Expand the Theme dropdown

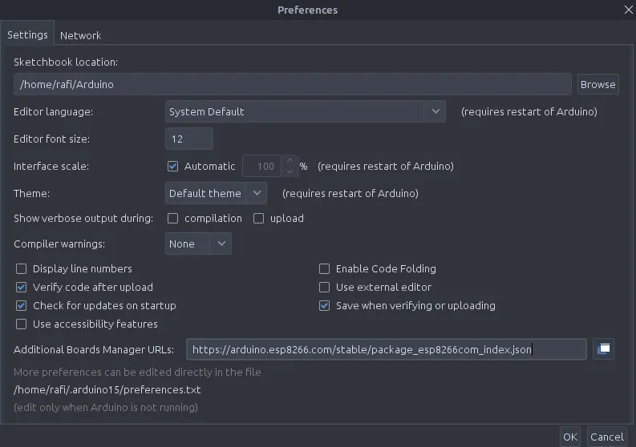pos(216,194)
